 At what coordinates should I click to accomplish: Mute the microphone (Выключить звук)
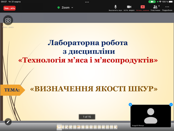click(115, 8)
